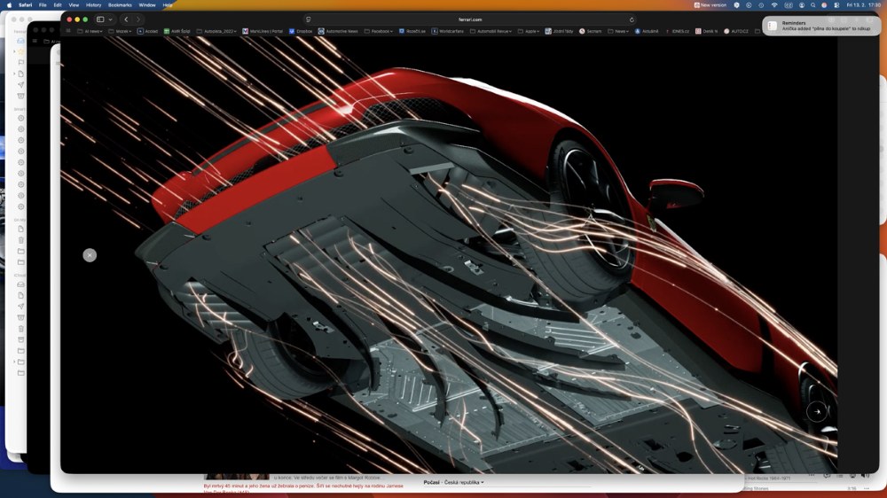Open the Seznam bookmark
Image resolution: width=887 pixels, height=498 pixels.
coord(593,31)
